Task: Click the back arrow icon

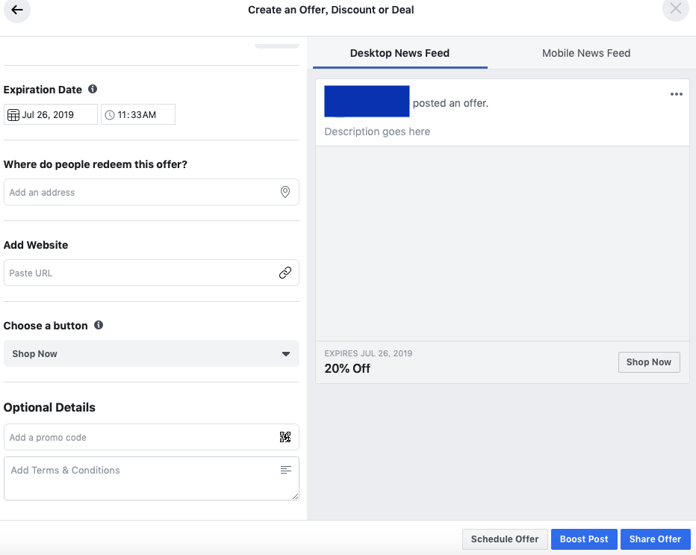Action: point(17,10)
